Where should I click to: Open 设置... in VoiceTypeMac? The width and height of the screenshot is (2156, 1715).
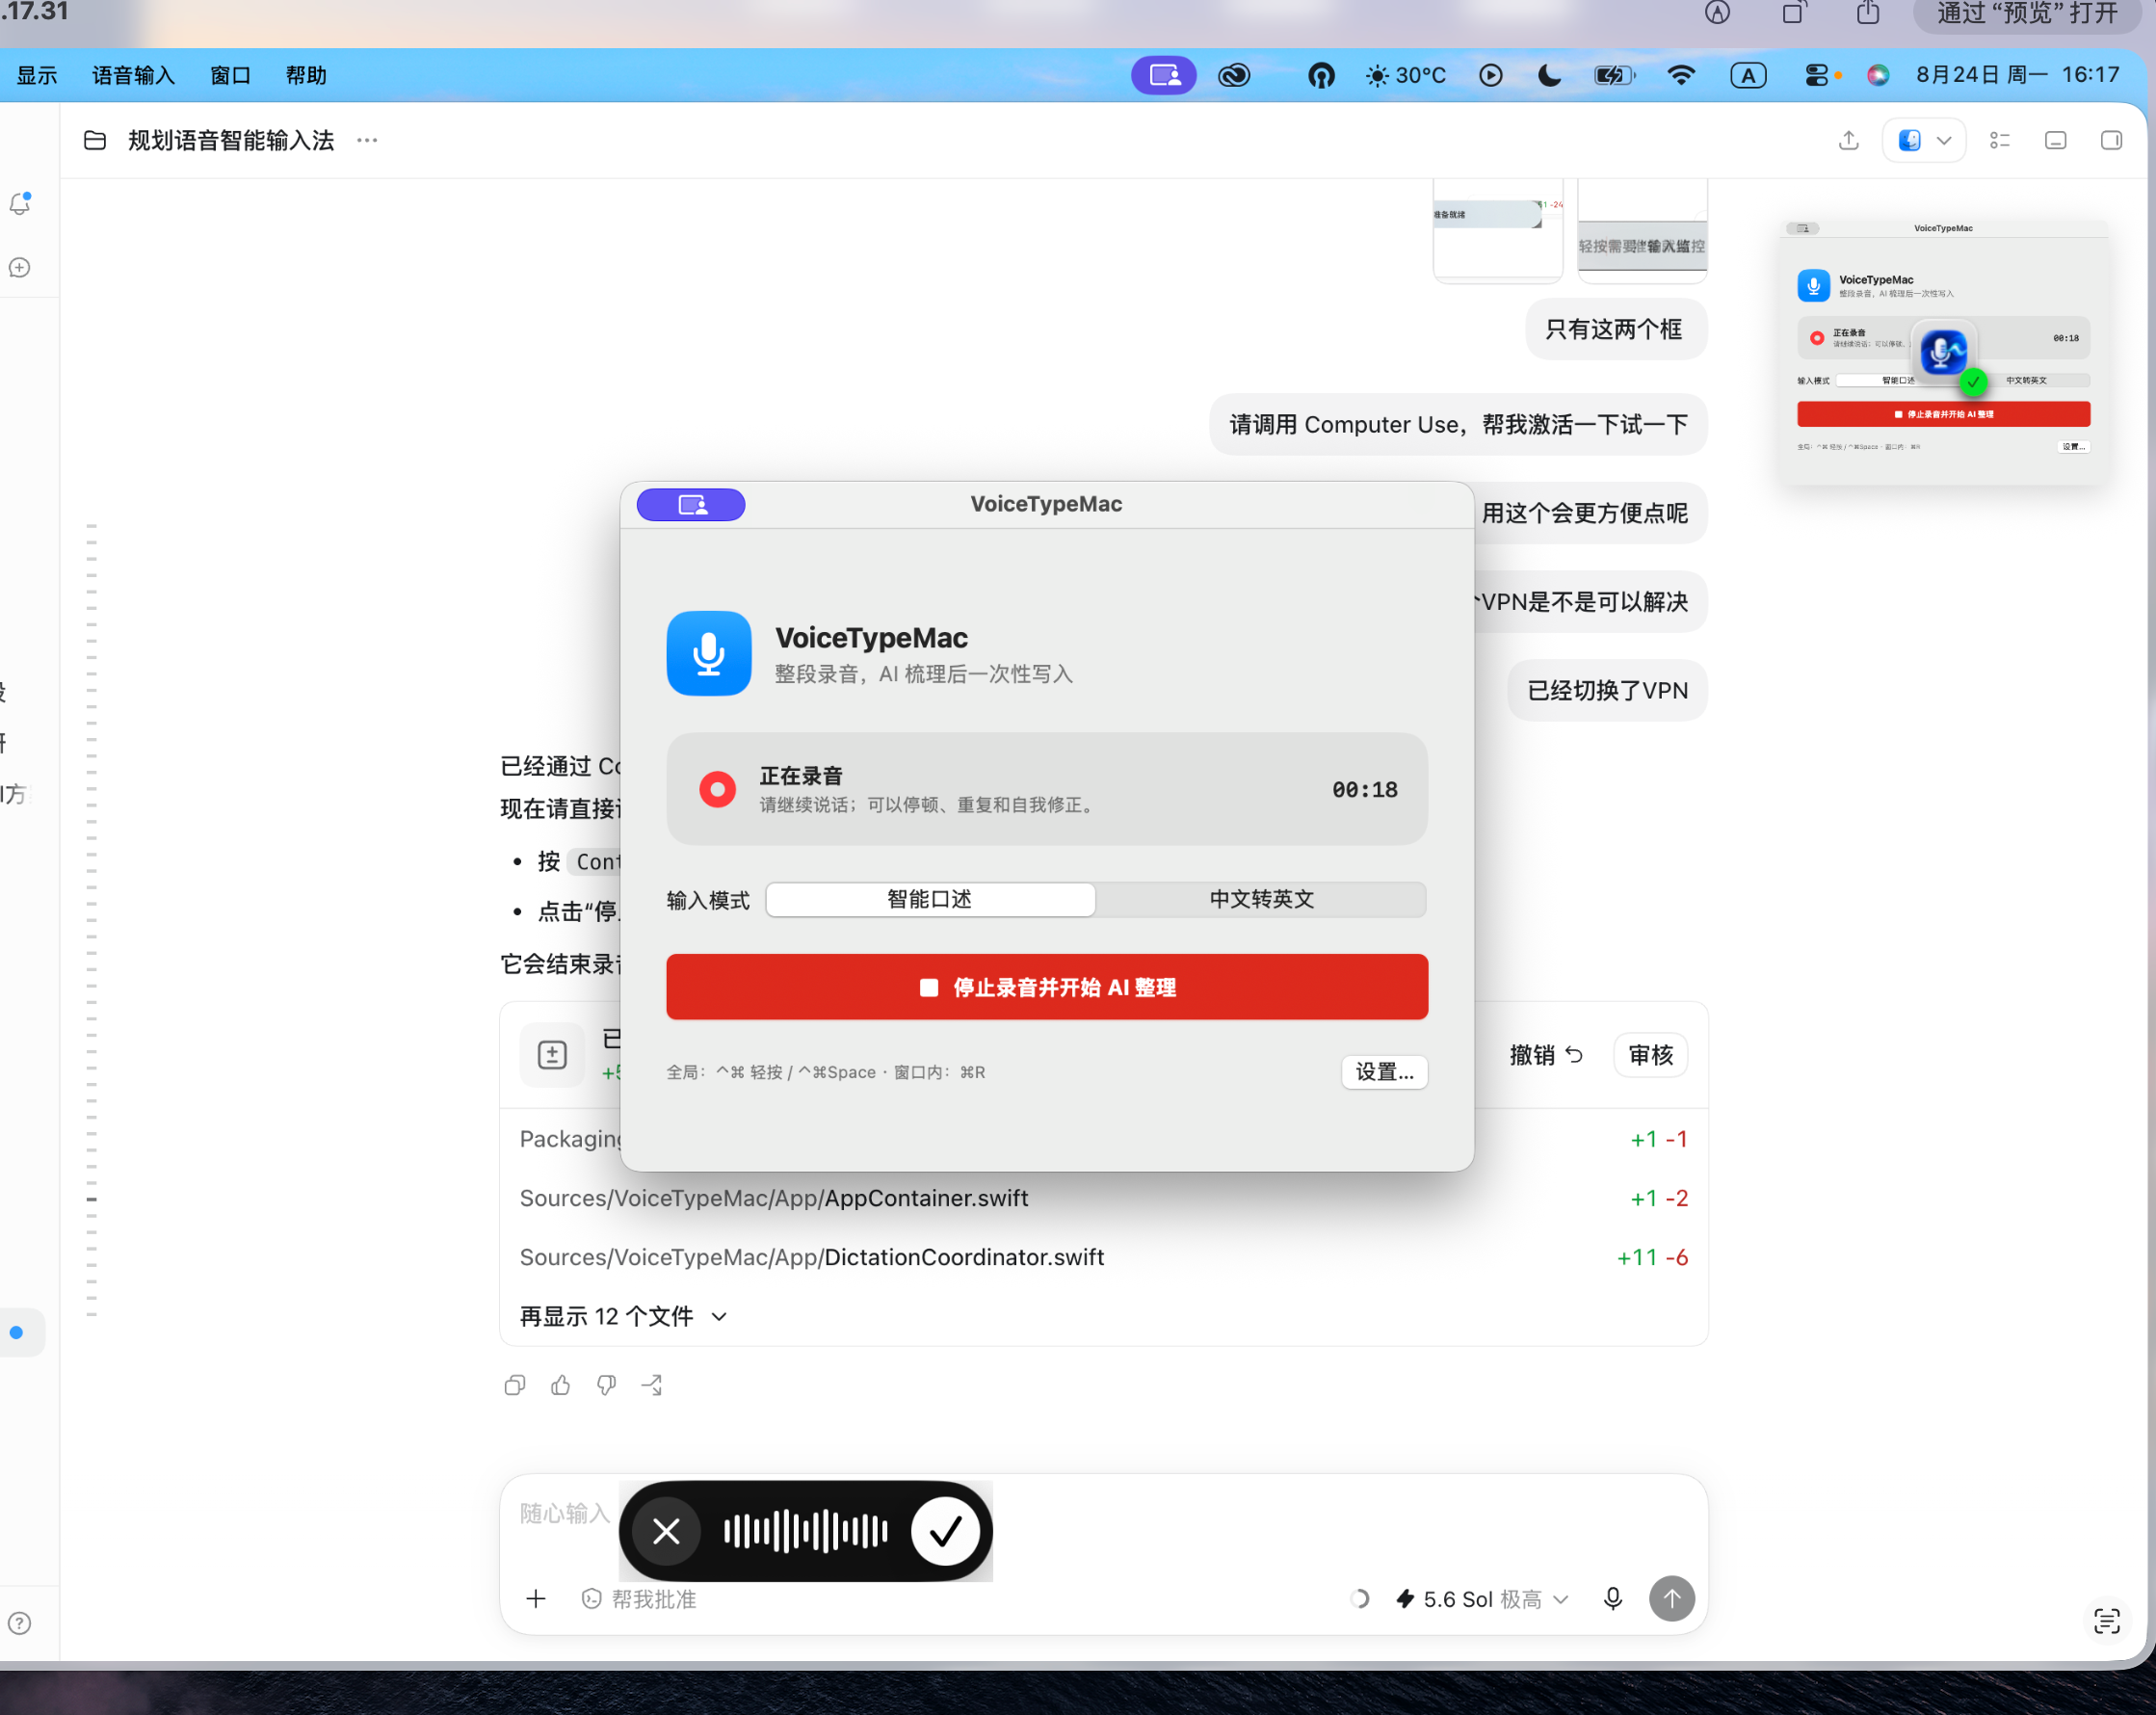pos(1384,1072)
